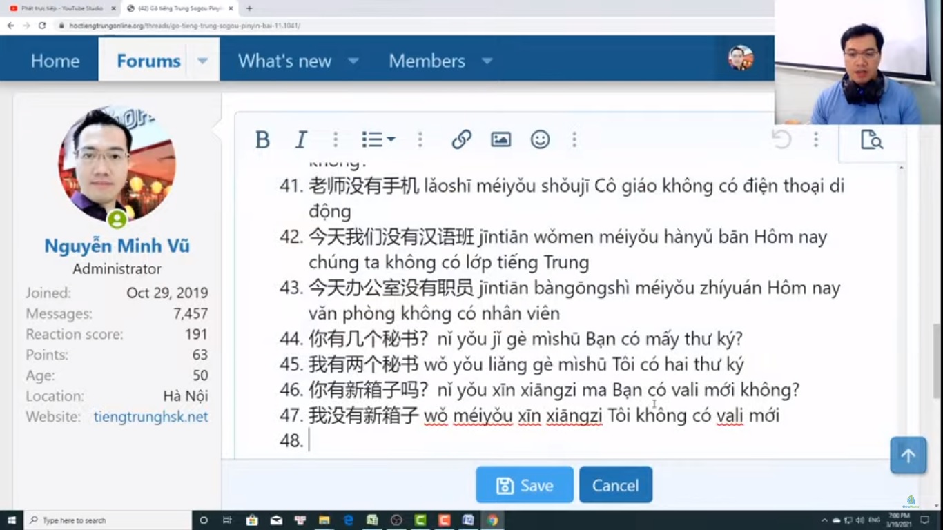Open the Members navigation tab
The width and height of the screenshot is (943, 530).
pyautogui.click(x=427, y=61)
